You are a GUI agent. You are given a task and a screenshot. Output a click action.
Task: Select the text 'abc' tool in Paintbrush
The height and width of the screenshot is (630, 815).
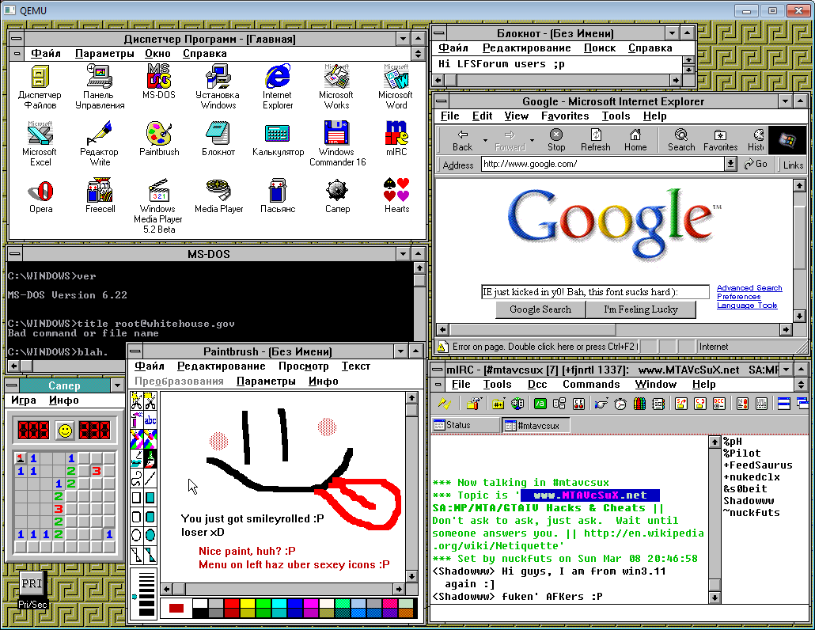pyautogui.click(x=150, y=419)
